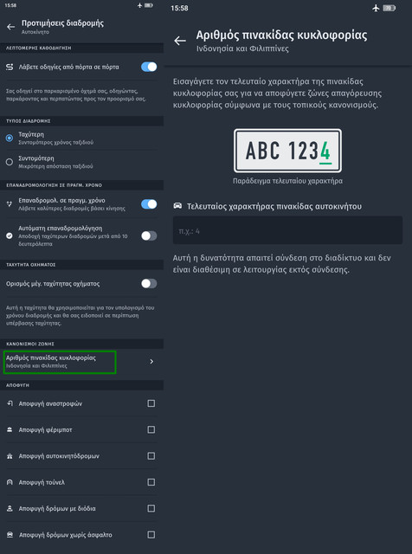Open Αριθμός πινακίδας κυκλοφορίας menu entry
Viewport: 412px width, 554px height.
click(x=81, y=362)
